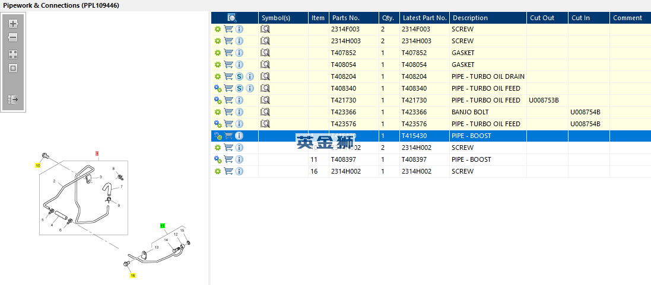Screen dimensions: 651x285
Task: Click cut out value U008753B
Action: (x=544, y=100)
